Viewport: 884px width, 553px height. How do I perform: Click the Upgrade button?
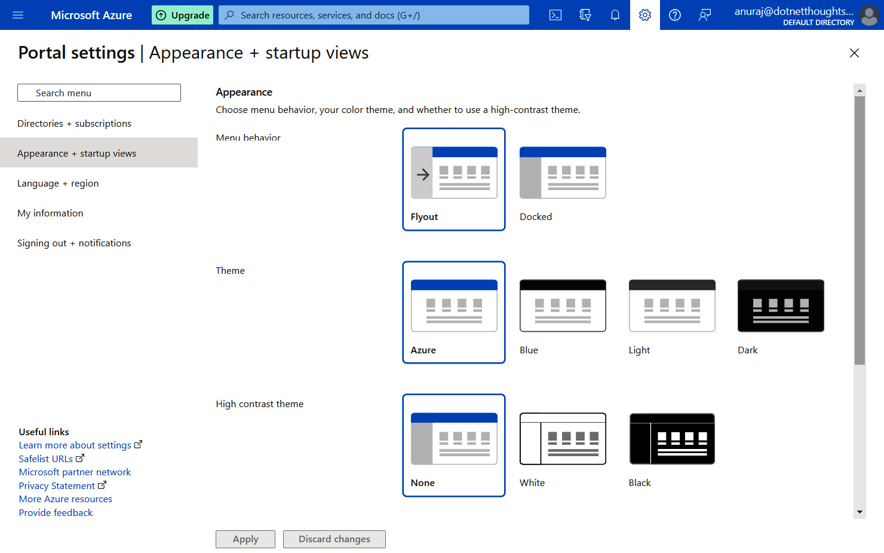tap(183, 15)
